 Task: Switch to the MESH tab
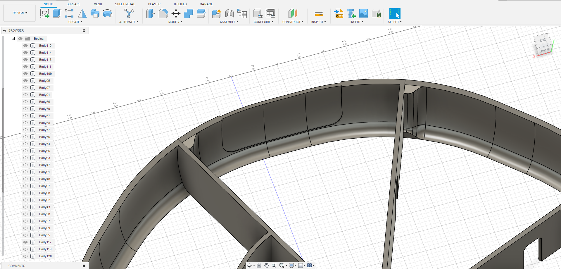click(98, 4)
